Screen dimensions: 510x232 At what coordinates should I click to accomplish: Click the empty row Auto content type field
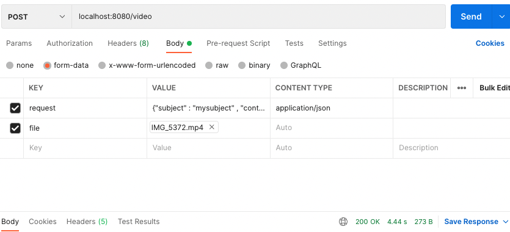(x=332, y=148)
